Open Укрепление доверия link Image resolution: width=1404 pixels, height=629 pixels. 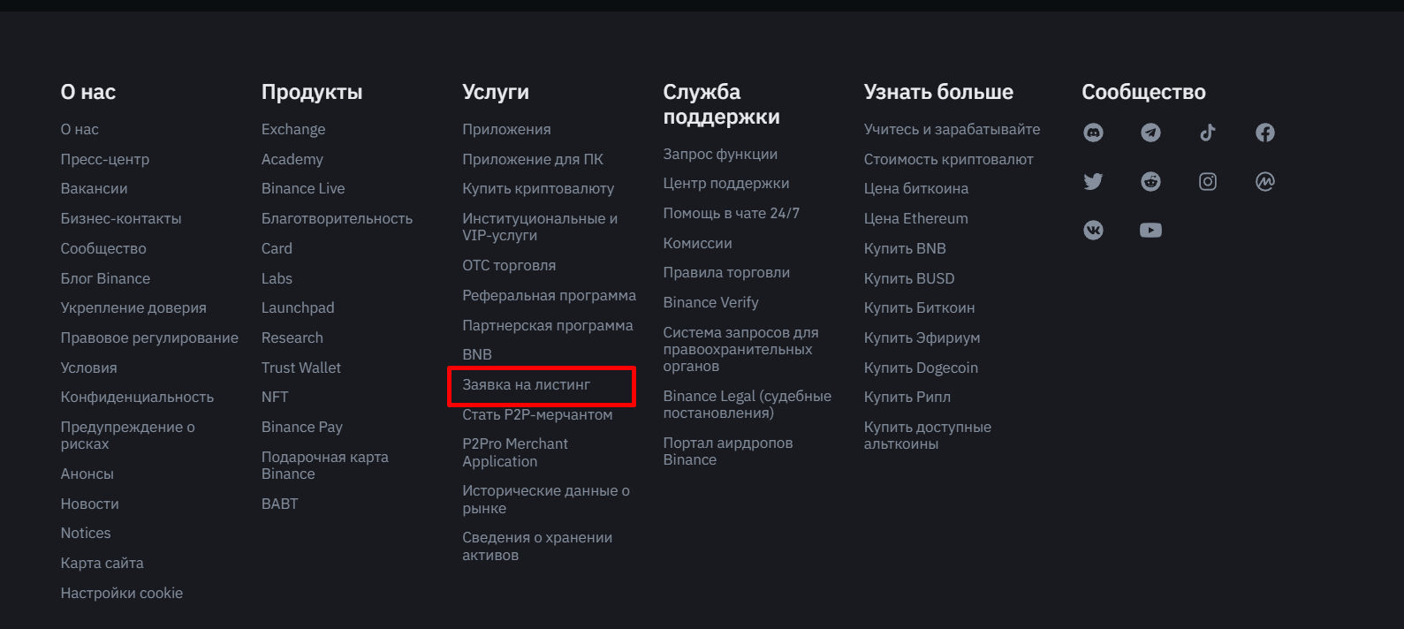[x=133, y=307]
